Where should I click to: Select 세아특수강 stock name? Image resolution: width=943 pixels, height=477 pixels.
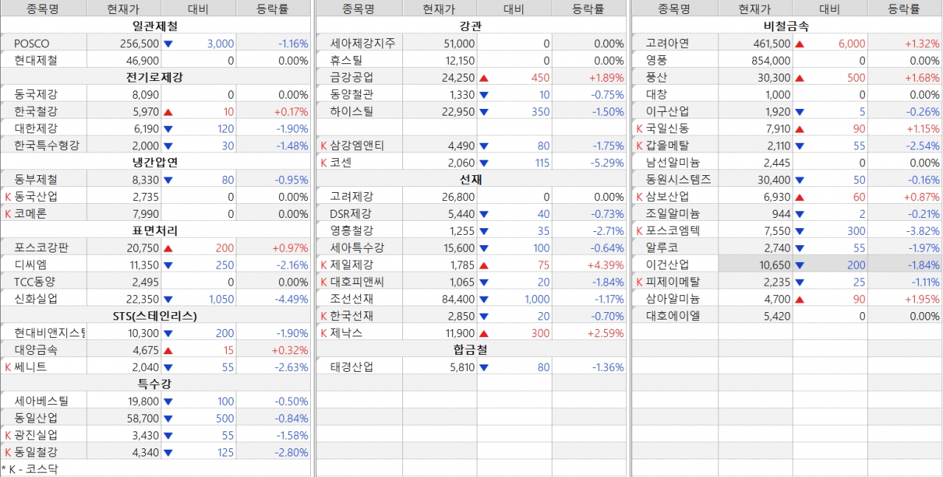[x=357, y=247]
